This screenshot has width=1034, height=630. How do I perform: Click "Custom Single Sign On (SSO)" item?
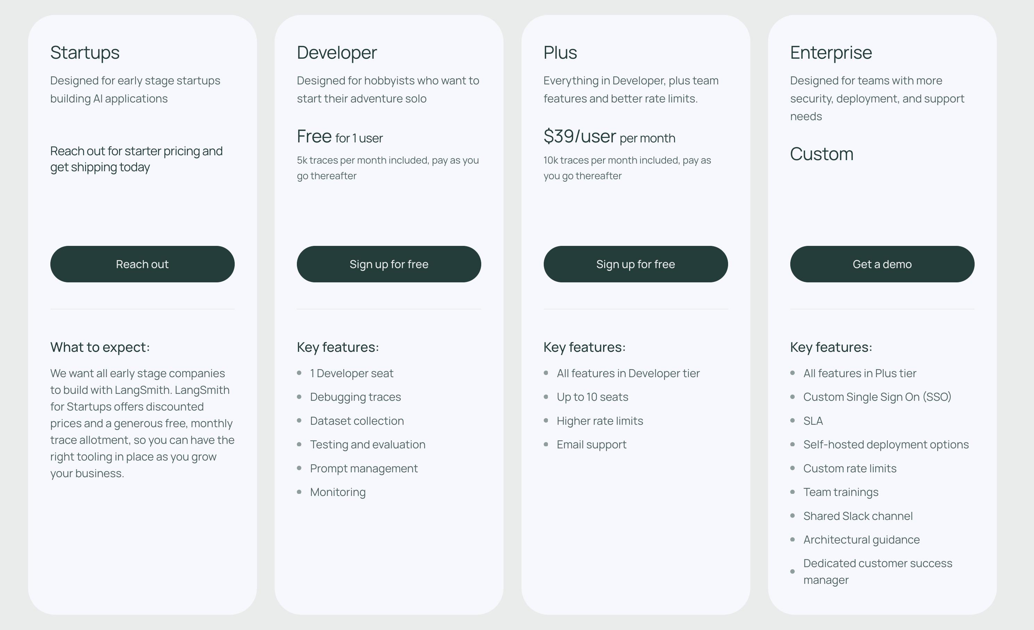[x=877, y=397]
